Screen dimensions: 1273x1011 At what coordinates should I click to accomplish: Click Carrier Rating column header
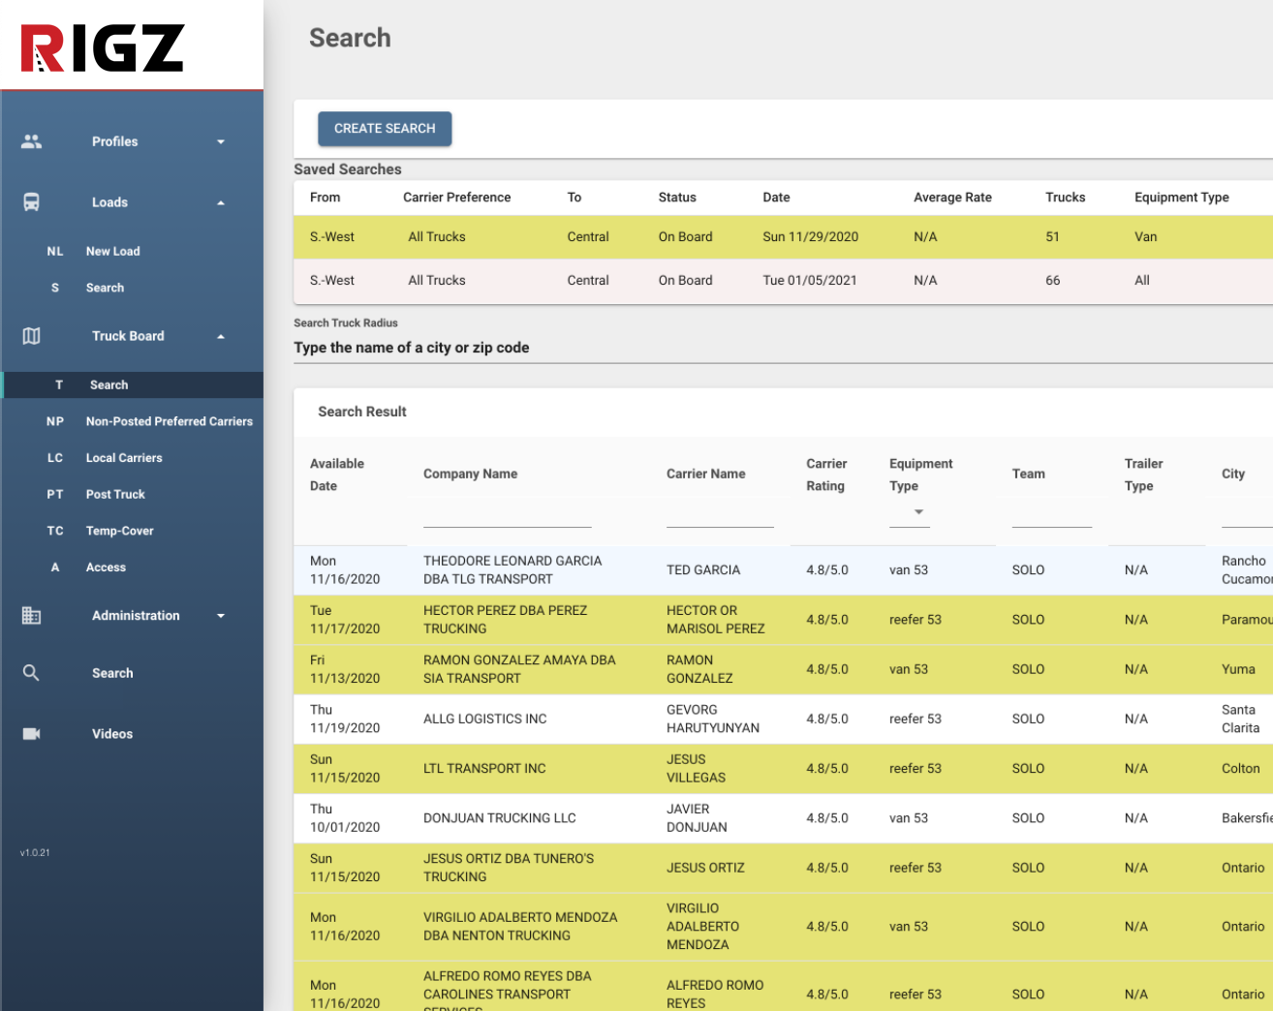click(825, 475)
